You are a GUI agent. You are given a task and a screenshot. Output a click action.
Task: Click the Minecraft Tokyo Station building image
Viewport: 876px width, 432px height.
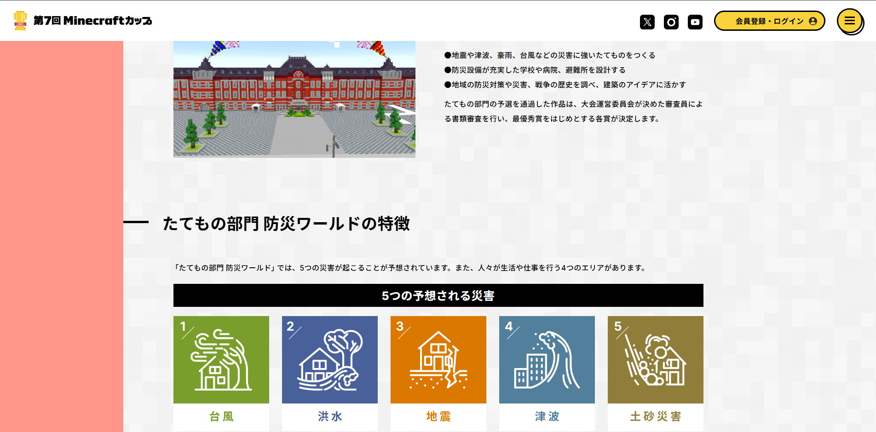pos(294,99)
